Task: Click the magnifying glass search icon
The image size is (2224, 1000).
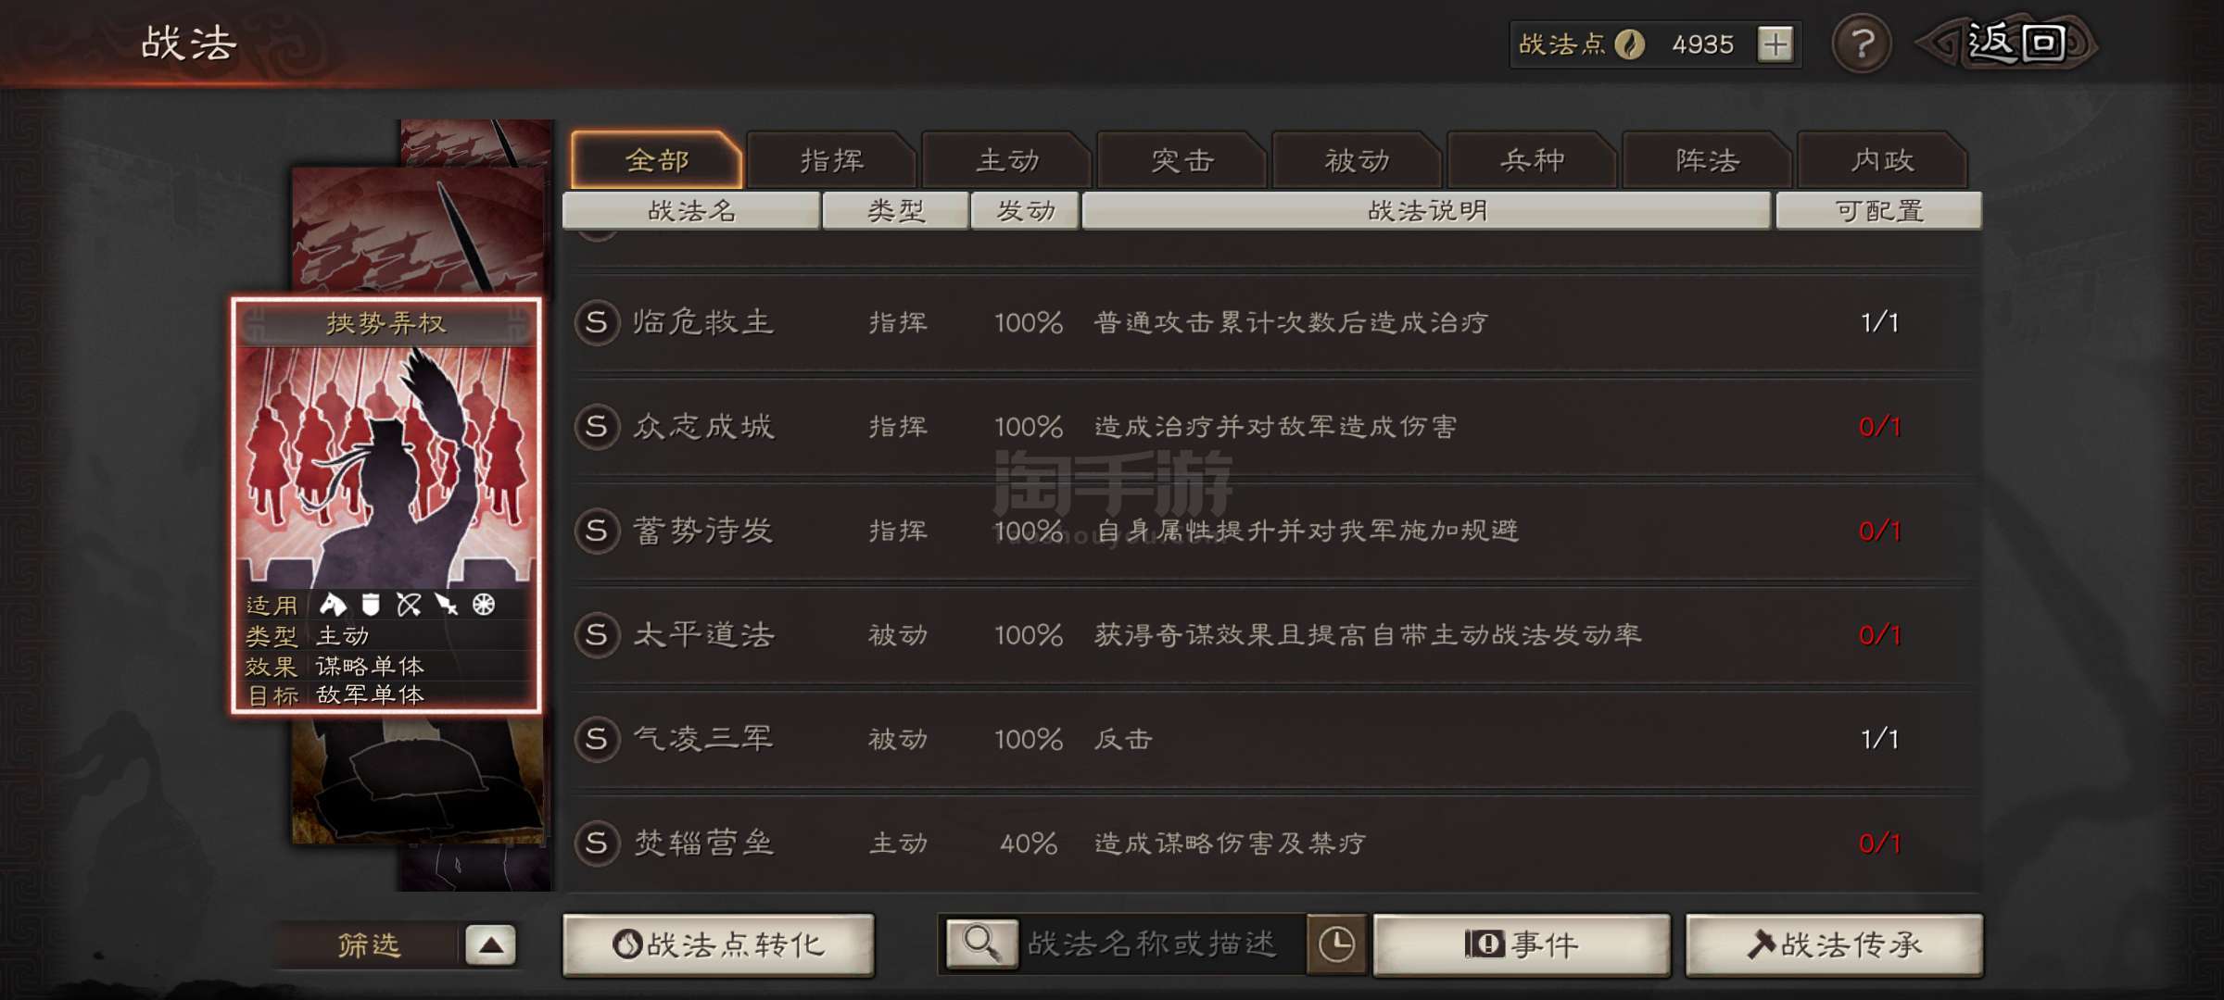Action: pos(981,944)
